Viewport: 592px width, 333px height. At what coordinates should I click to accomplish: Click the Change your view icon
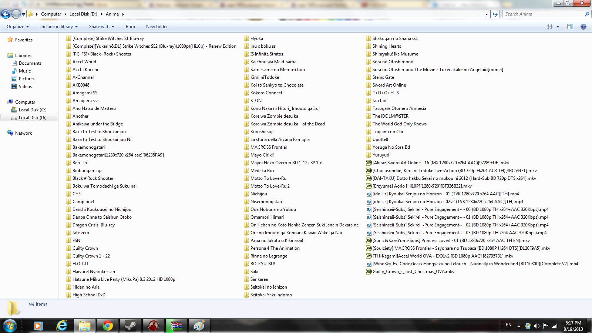pos(549,27)
